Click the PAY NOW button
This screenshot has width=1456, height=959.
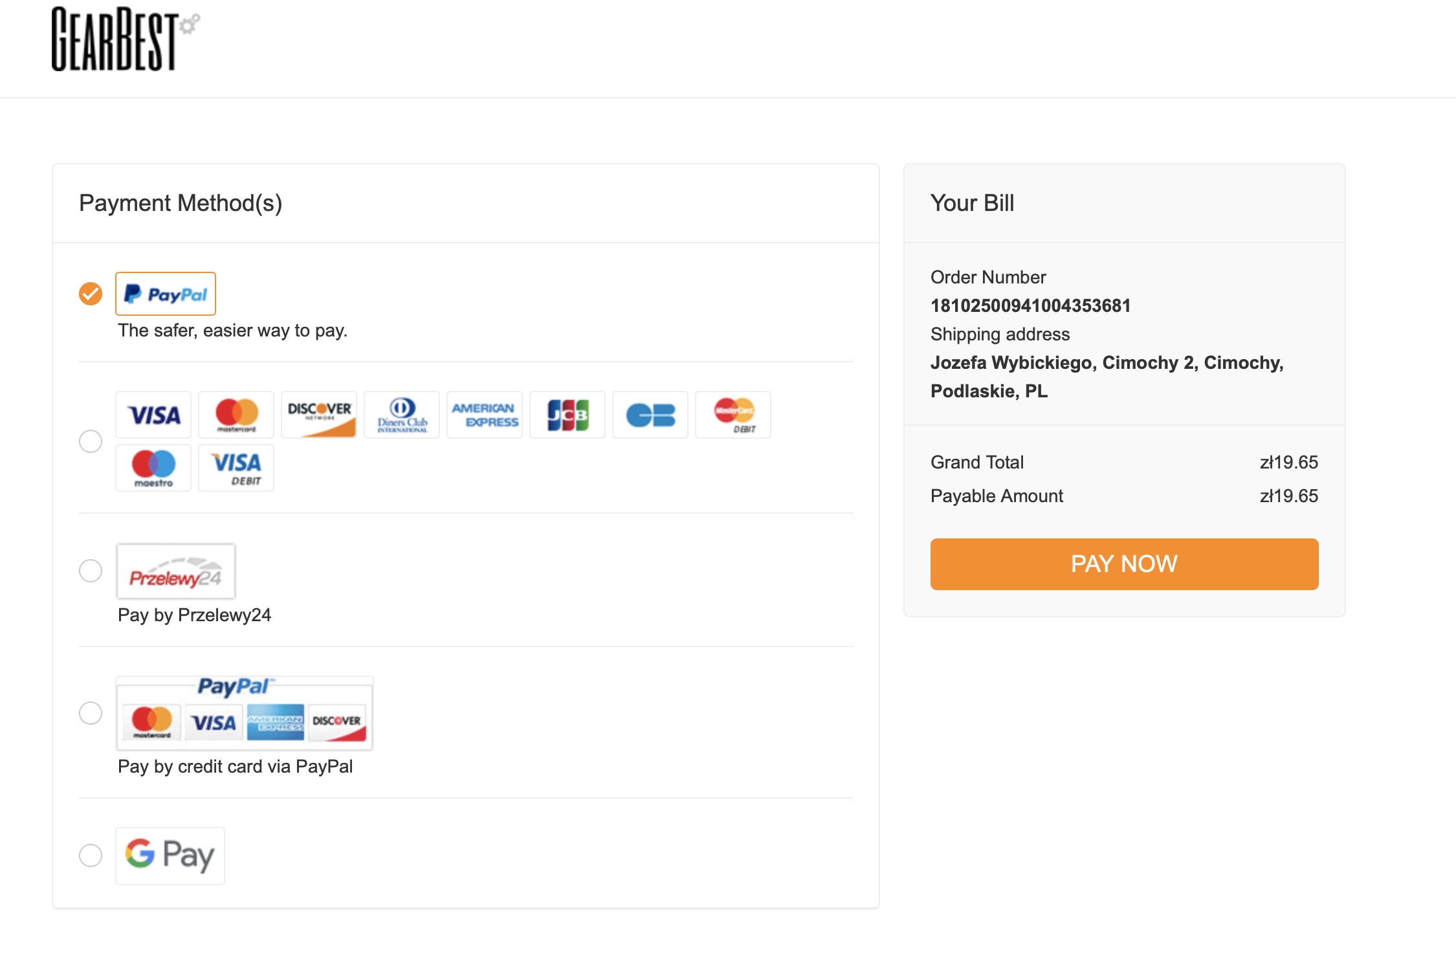click(x=1124, y=564)
